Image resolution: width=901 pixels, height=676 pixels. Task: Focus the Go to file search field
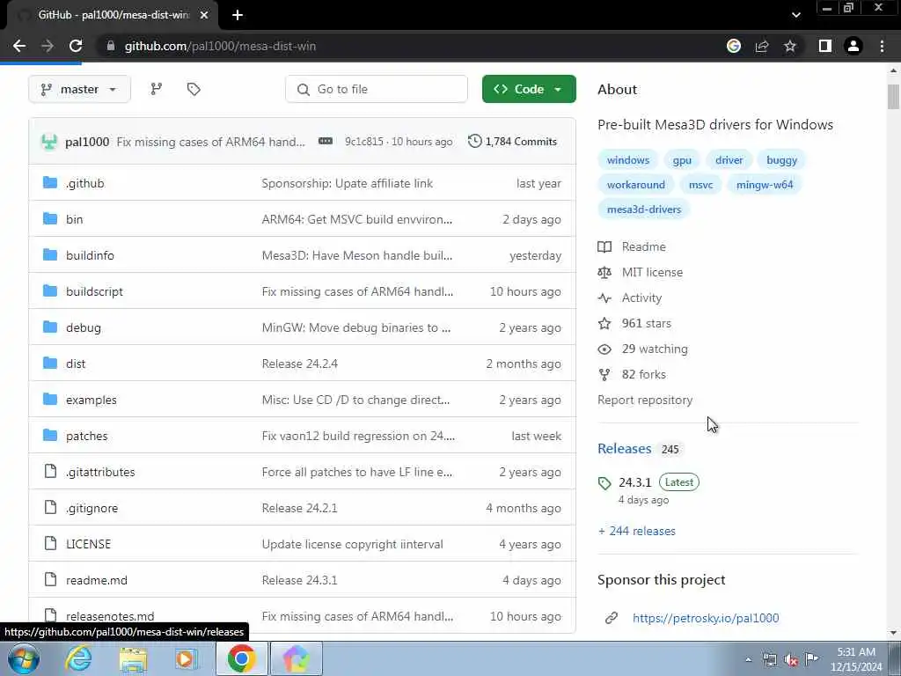click(x=377, y=89)
